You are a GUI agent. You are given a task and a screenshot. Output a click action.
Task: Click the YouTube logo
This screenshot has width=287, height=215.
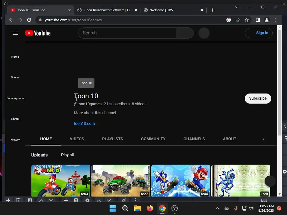[38, 33]
